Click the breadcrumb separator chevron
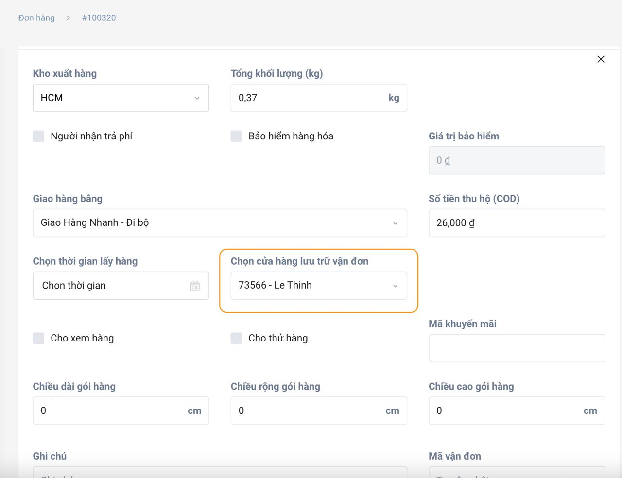Screen dimensions: 622x478 [69, 18]
